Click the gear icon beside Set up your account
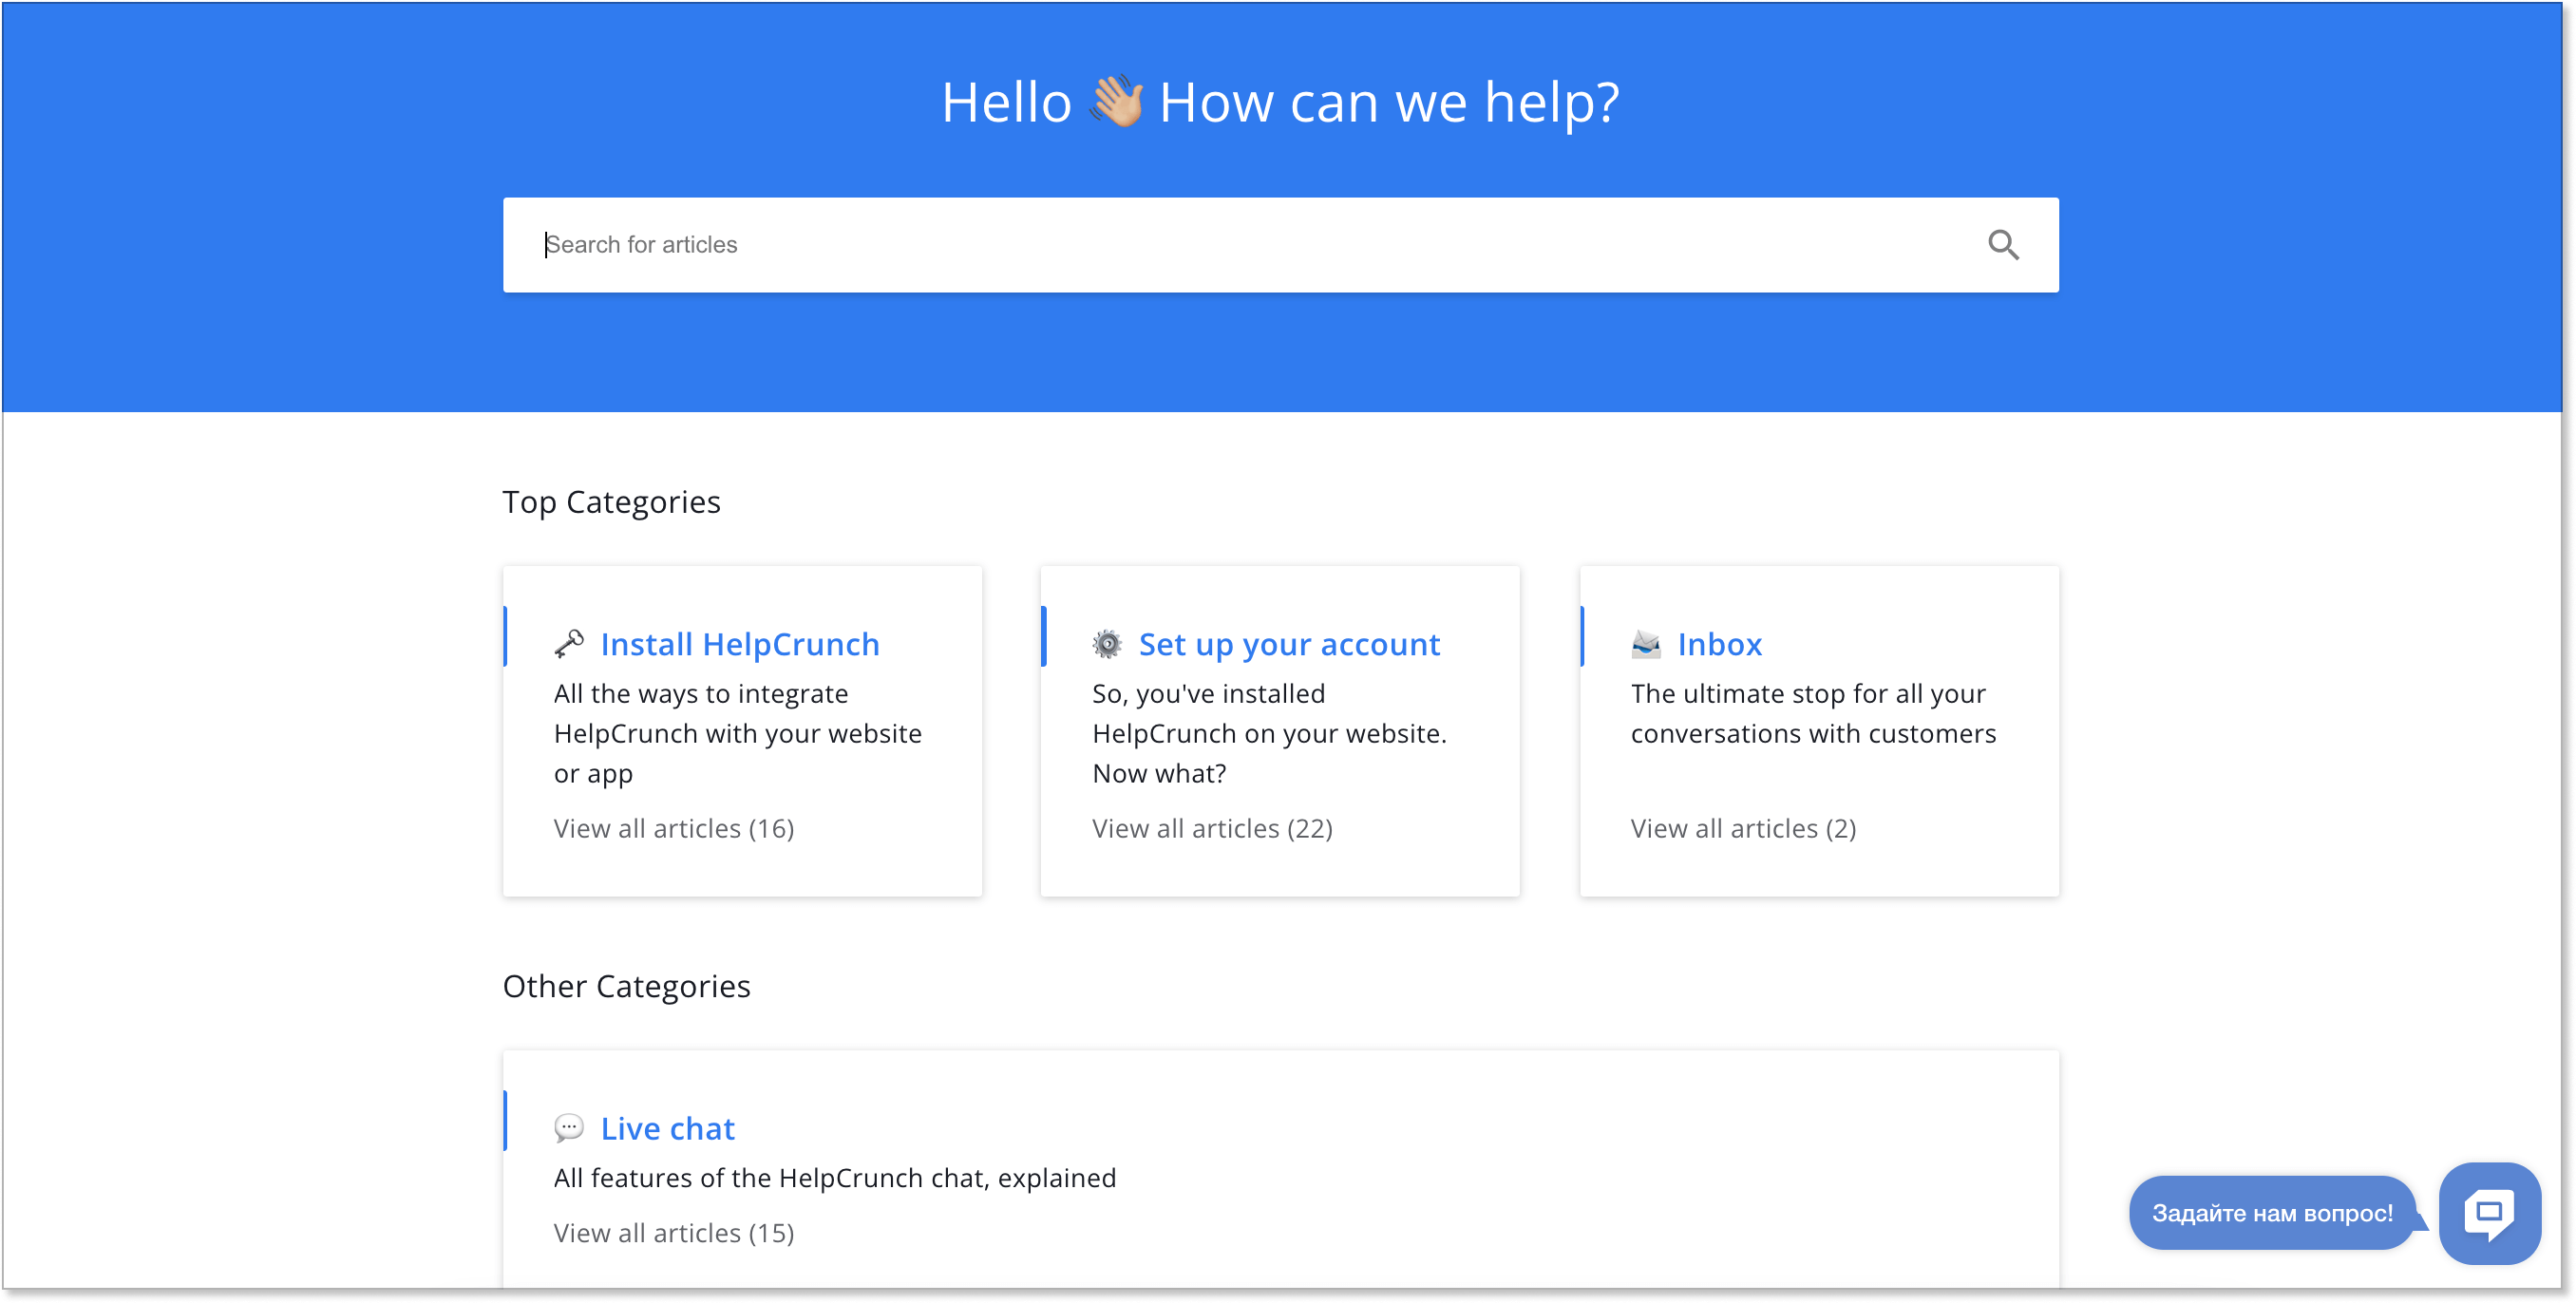 click(x=1107, y=644)
